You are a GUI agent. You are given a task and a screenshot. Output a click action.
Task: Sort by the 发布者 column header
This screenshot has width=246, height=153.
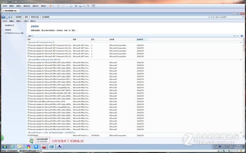(x=122, y=40)
